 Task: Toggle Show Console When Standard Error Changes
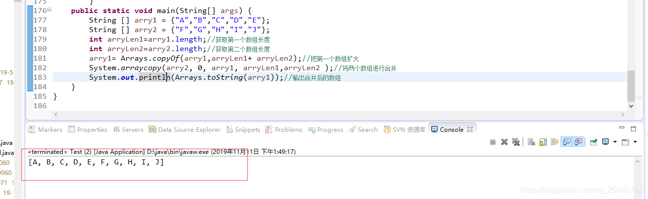(578, 142)
